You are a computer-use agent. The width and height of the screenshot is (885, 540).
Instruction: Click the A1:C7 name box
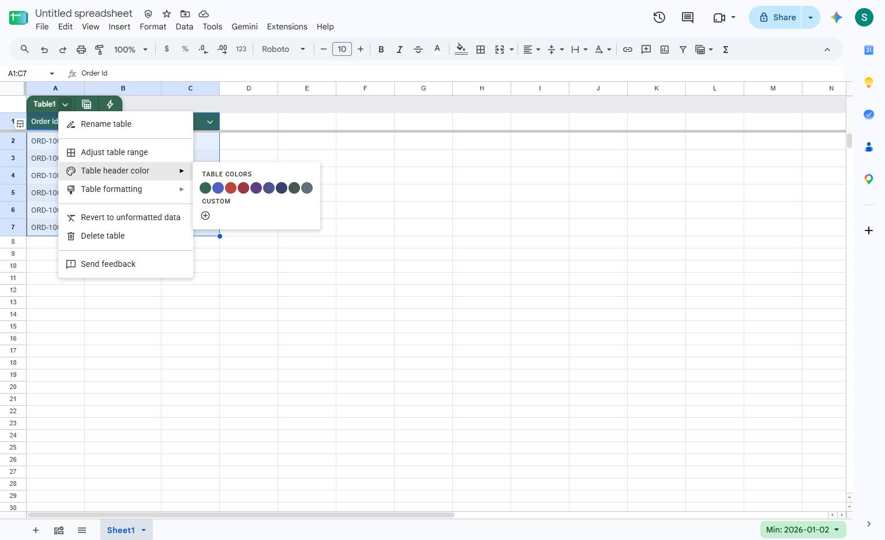[x=27, y=73]
